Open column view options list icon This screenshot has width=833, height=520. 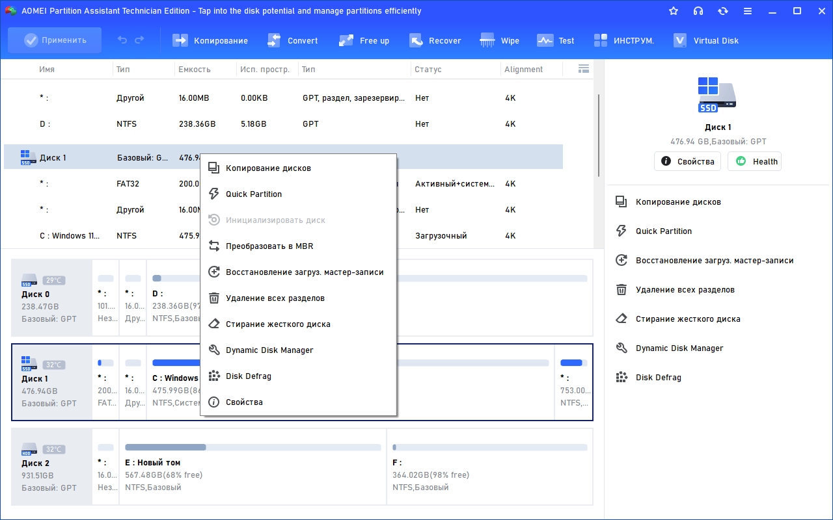click(583, 69)
